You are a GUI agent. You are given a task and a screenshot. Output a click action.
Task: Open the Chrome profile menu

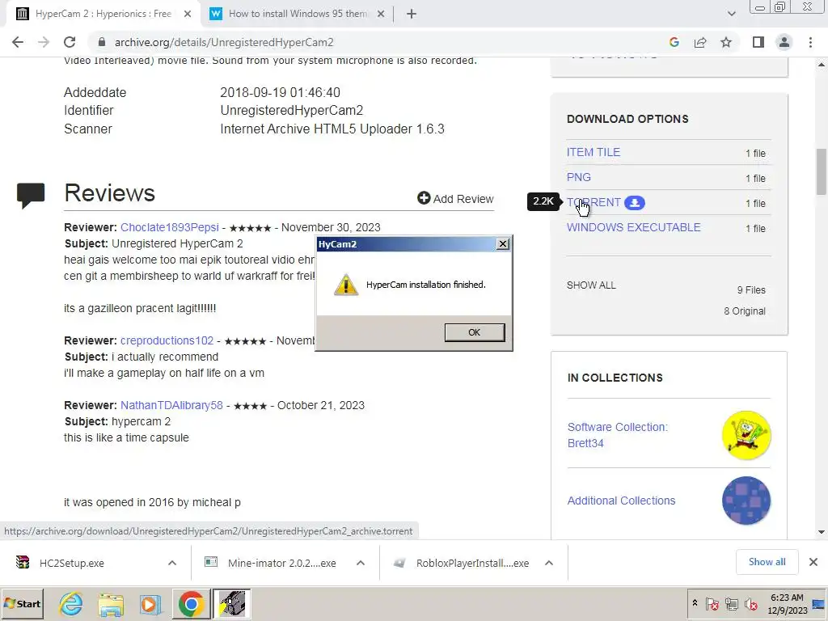pyautogui.click(x=784, y=42)
